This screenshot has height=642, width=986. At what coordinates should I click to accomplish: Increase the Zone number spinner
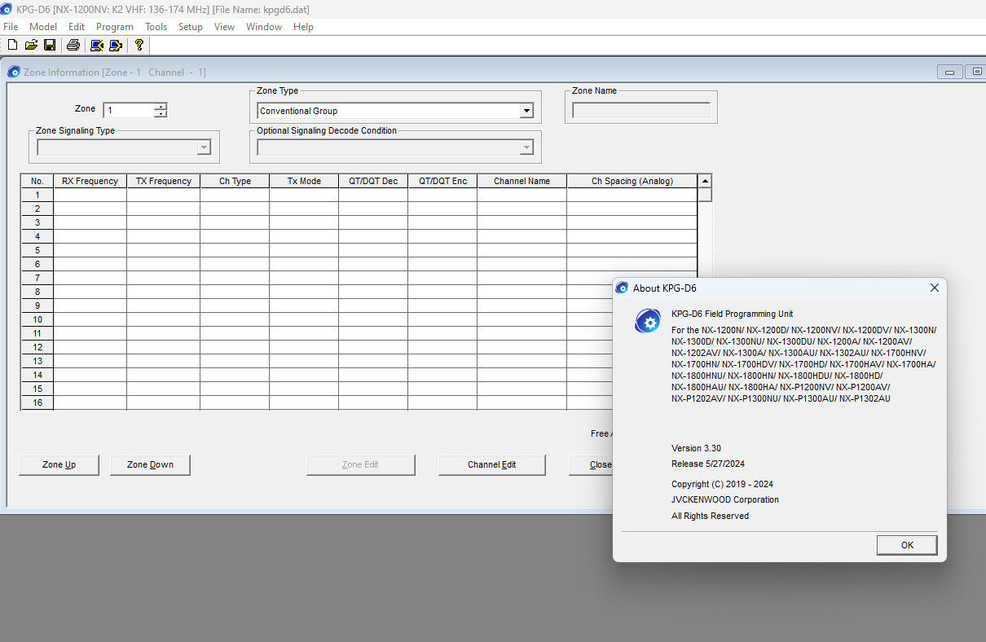(161, 106)
